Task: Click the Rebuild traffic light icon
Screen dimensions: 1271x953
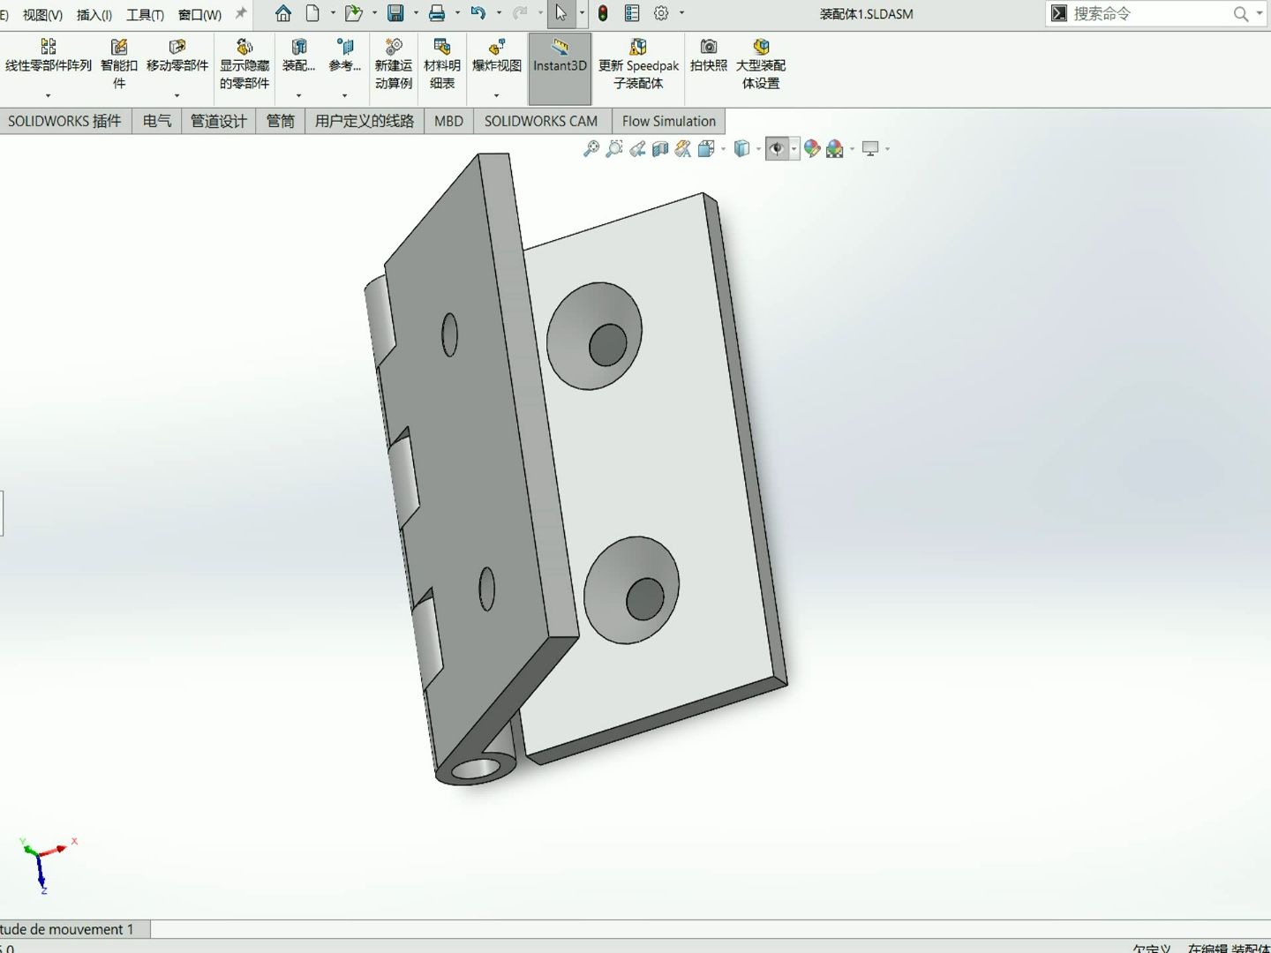Action: pyautogui.click(x=603, y=13)
